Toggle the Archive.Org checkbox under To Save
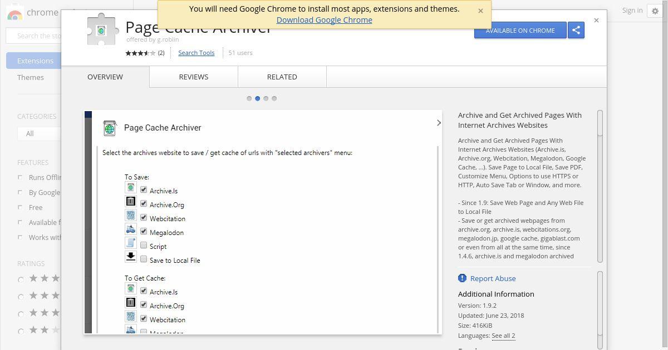The image size is (668, 350). point(144,204)
